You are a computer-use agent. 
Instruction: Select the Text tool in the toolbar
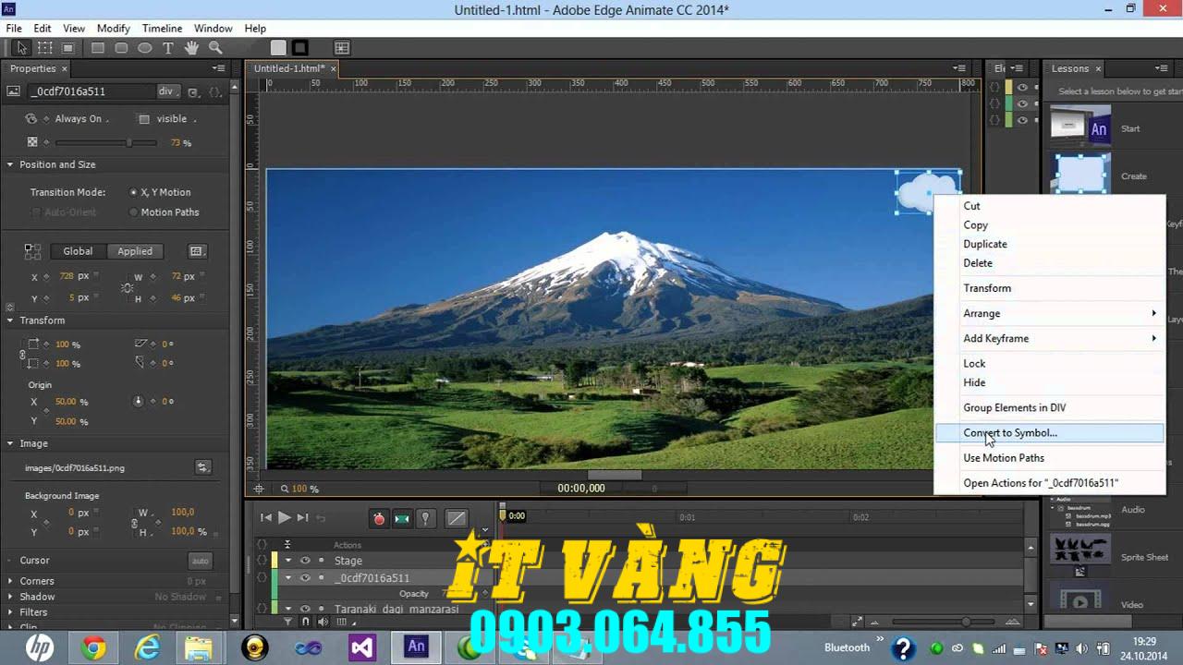pyautogui.click(x=168, y=47)
